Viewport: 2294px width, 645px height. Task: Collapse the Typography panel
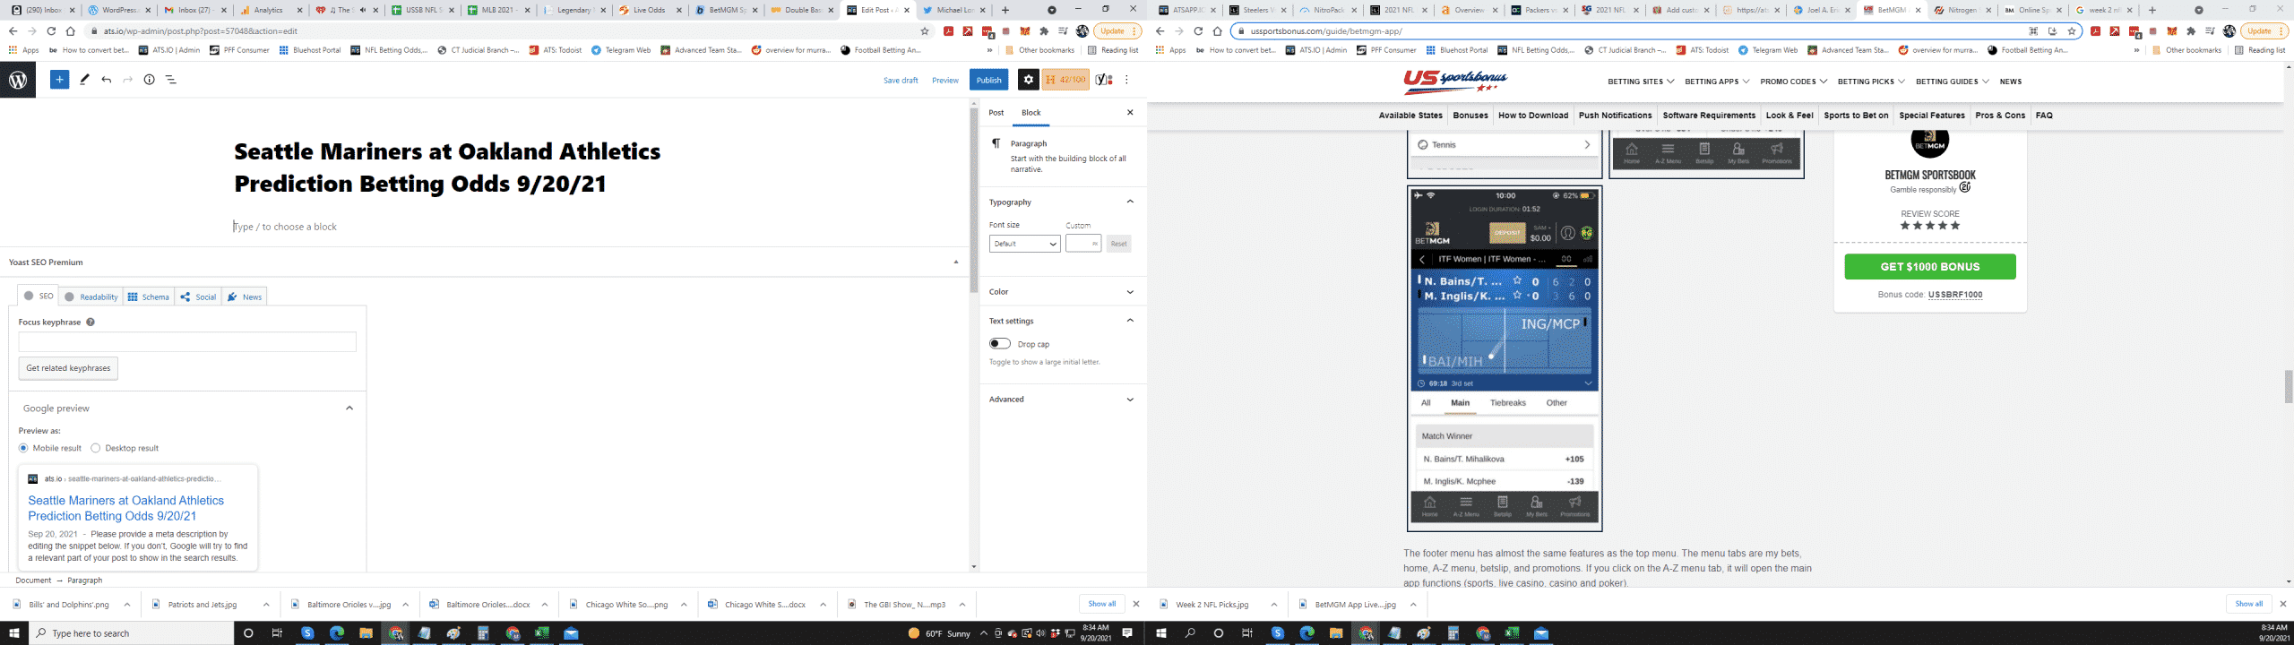point(1061,202)
